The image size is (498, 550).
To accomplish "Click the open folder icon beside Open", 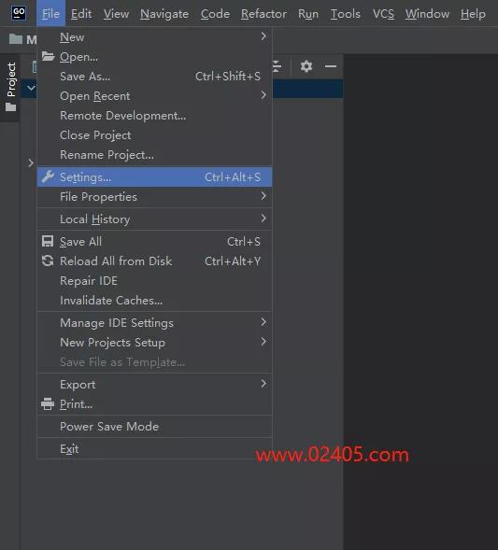I will [x=48, y=56].
